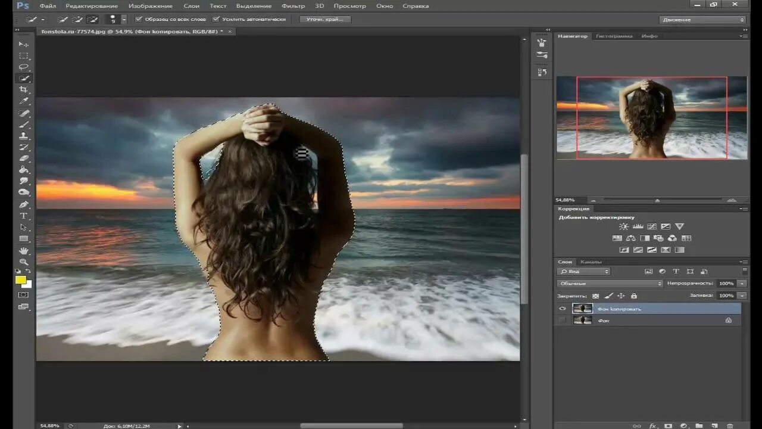Open the 'Файл' menu

point(48,6)
